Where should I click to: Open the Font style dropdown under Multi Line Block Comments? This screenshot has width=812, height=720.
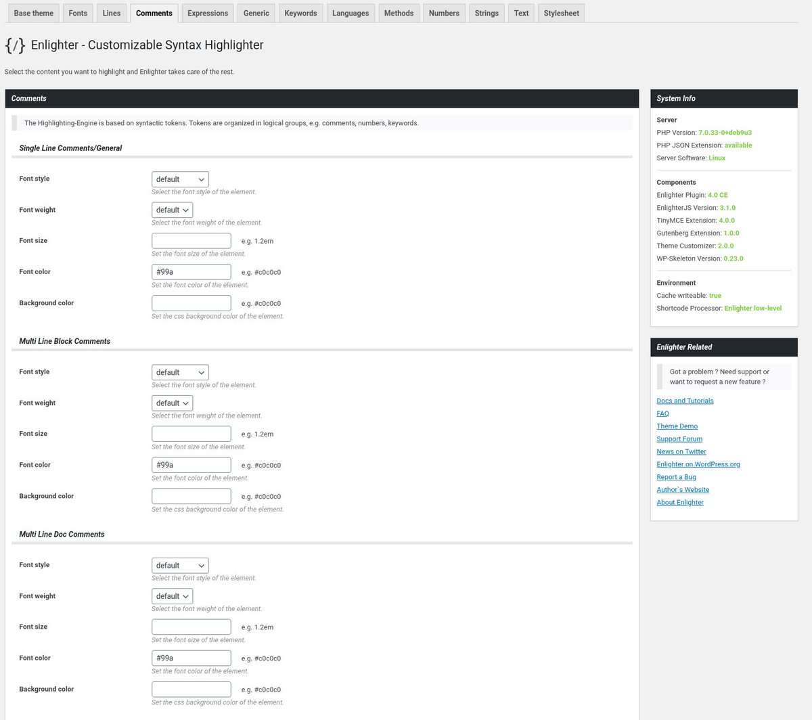click(179, 372)
